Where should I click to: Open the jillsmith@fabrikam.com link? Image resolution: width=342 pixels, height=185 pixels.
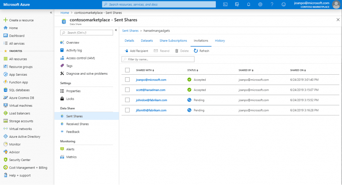151,110
